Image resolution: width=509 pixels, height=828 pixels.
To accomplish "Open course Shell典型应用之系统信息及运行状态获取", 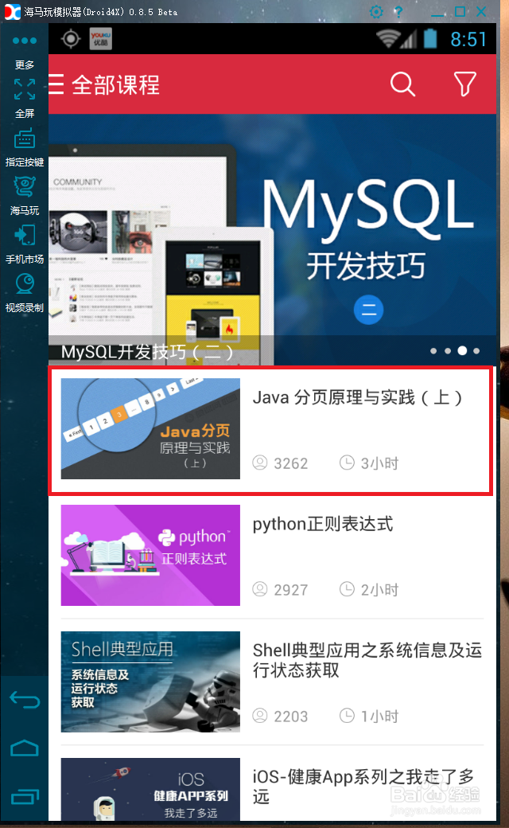I will pos(367,660).
